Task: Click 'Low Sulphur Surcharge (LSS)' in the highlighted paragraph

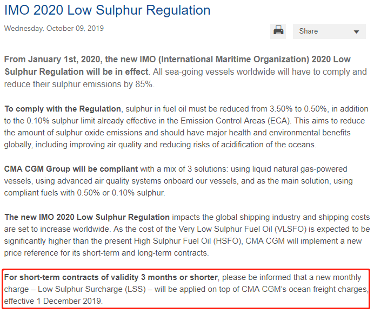Action: click(x=92, y=289)
